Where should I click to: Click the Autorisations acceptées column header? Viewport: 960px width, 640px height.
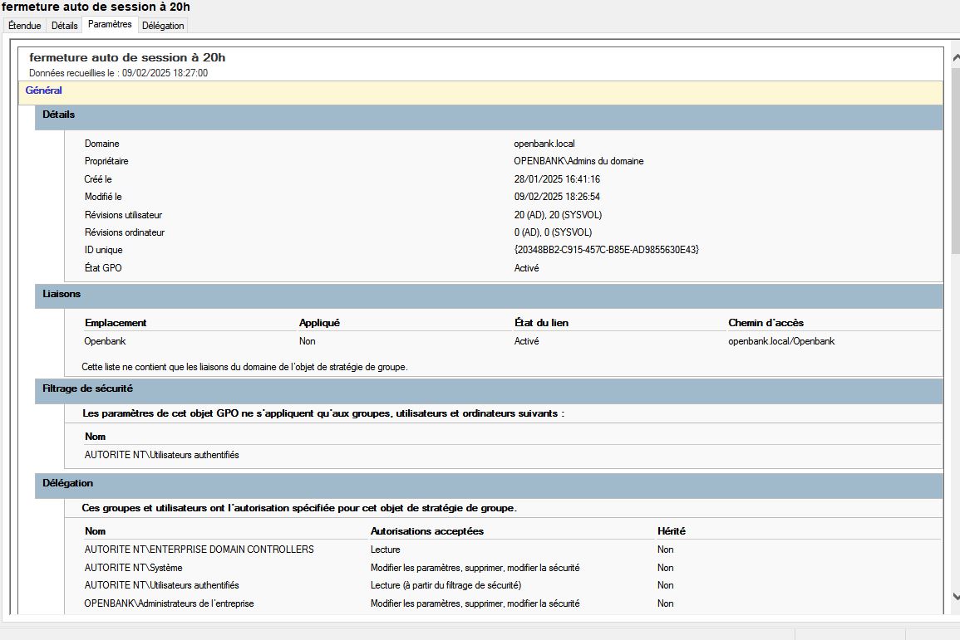tap(426, 531)
